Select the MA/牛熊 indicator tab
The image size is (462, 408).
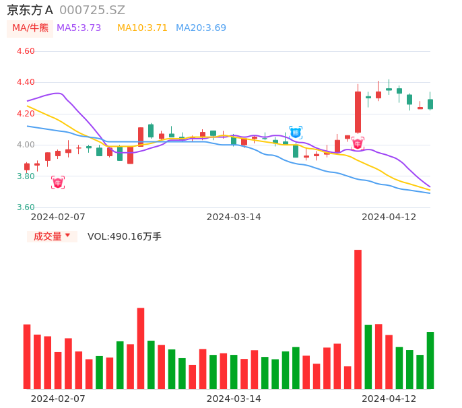click(30, 28)
